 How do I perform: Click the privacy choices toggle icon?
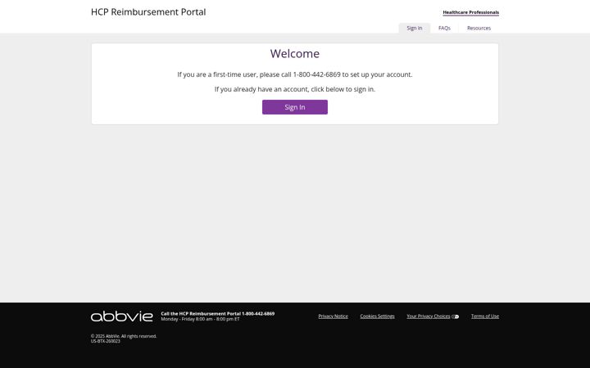[456, 316]
